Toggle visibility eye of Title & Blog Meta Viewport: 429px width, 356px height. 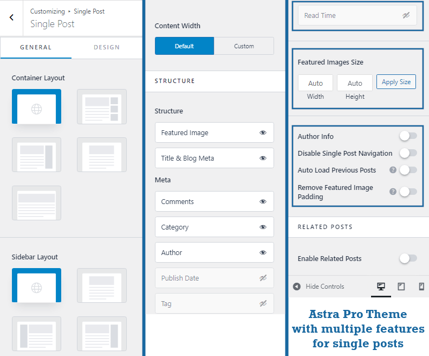[x=263, y=158]
